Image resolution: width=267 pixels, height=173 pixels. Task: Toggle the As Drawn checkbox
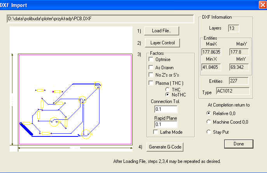pyautogui.click(x=151, y=67)
